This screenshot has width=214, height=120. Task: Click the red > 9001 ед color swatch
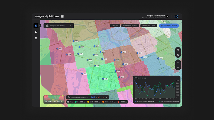(118, 102)
